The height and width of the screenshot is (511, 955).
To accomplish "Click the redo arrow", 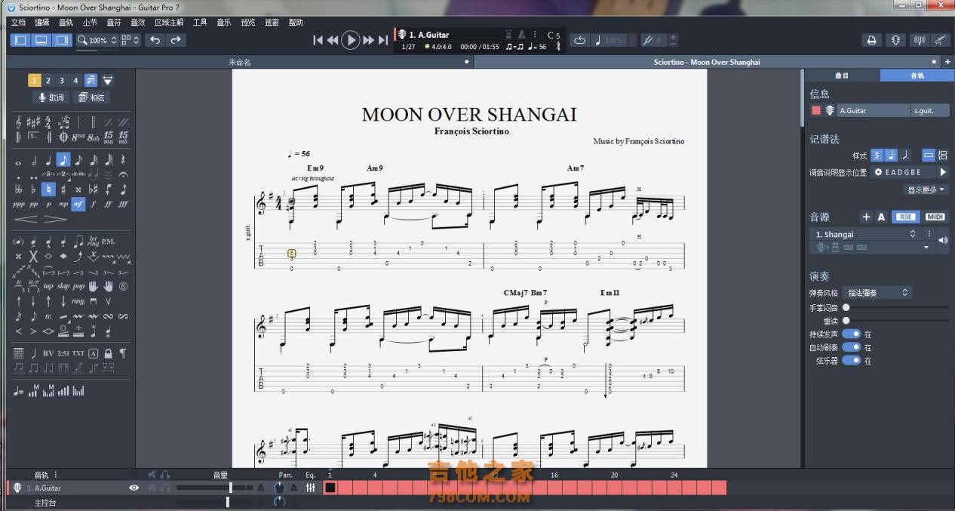I will pyautogui.click(x=176, y=40).
